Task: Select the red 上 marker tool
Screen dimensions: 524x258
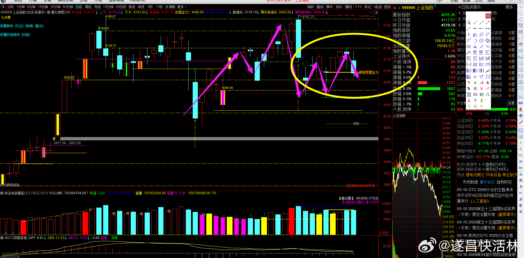Action: [x=469, y=100]
